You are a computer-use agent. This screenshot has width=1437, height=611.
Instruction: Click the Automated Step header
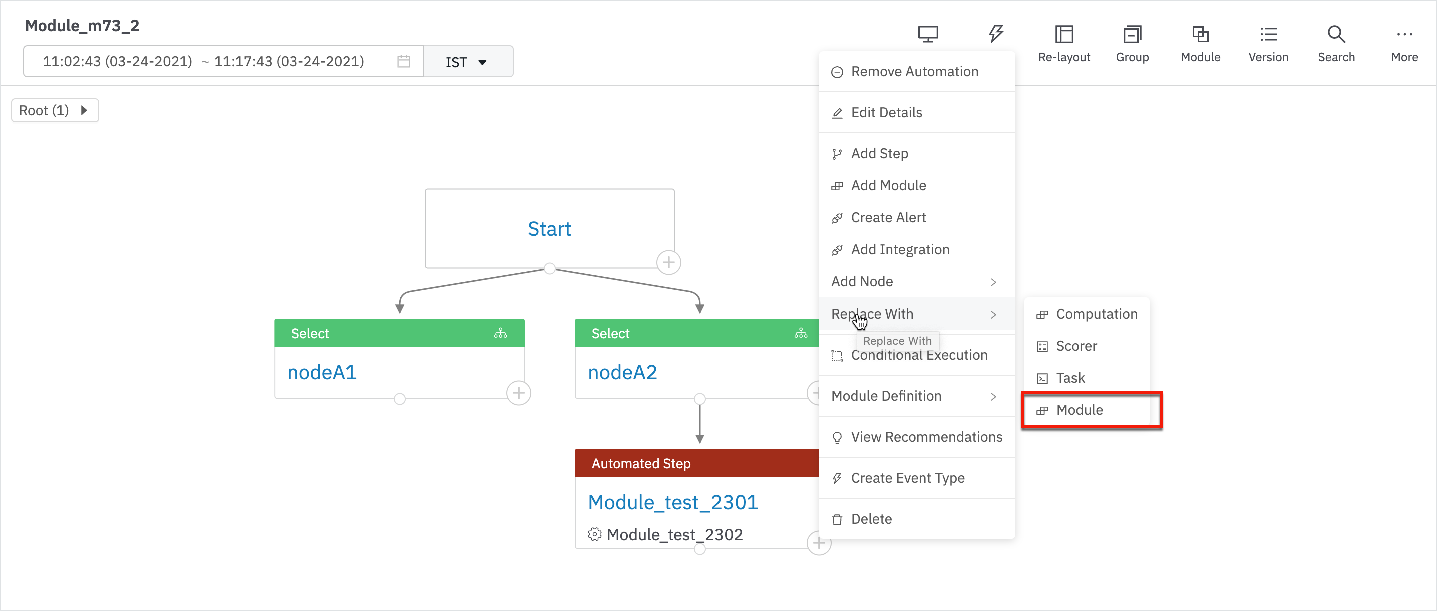click(x=696, y=463)
